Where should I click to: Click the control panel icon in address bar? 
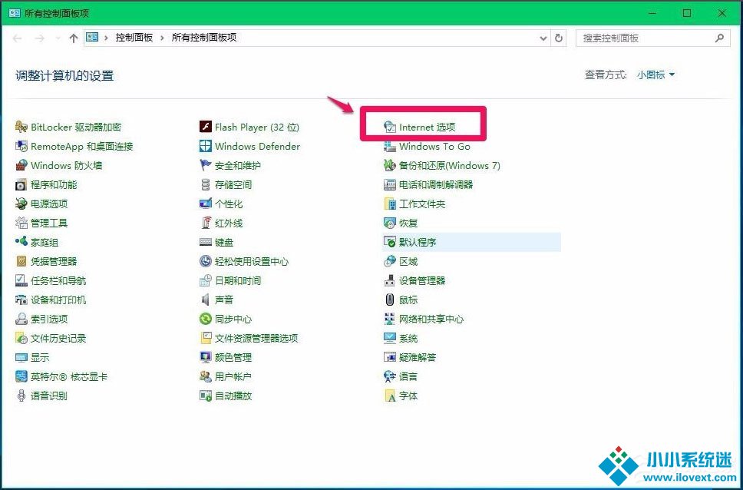tap(92, 38)
